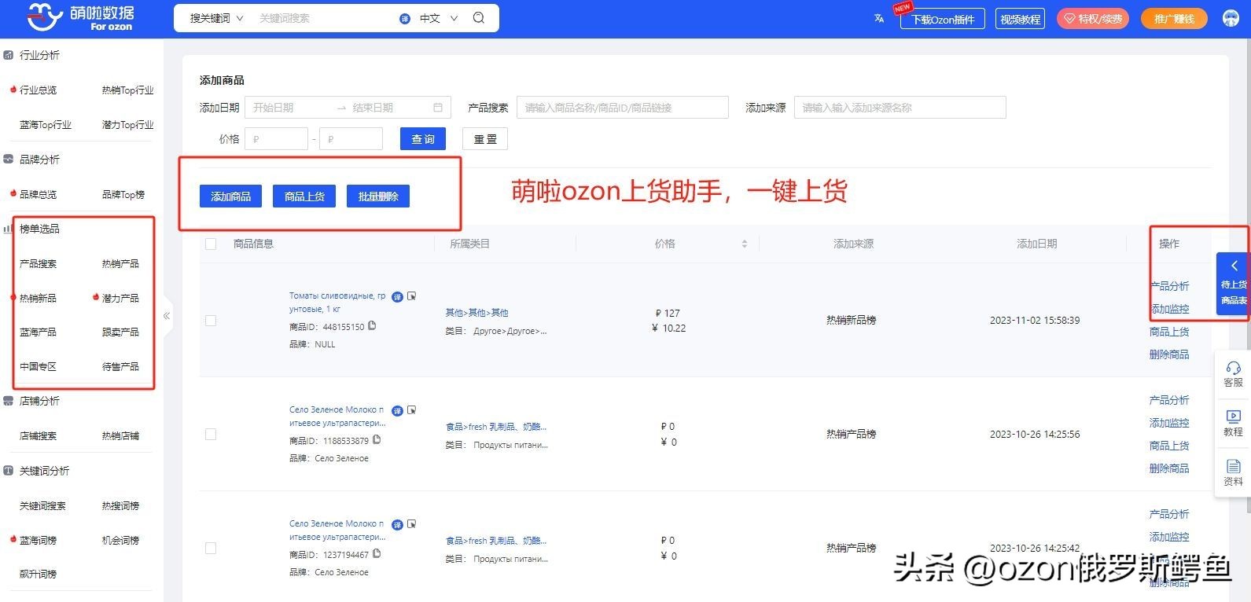This screenshot has height=602, width=1251.
Task: Click the 客服 customer service headset icon
Action: (1233, 368)
